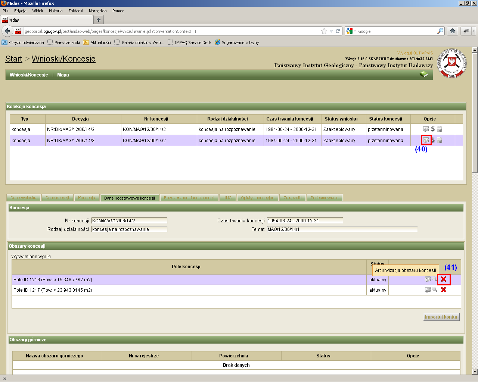
Task: Switch to Koncesja tab
Action: point(87,198)
